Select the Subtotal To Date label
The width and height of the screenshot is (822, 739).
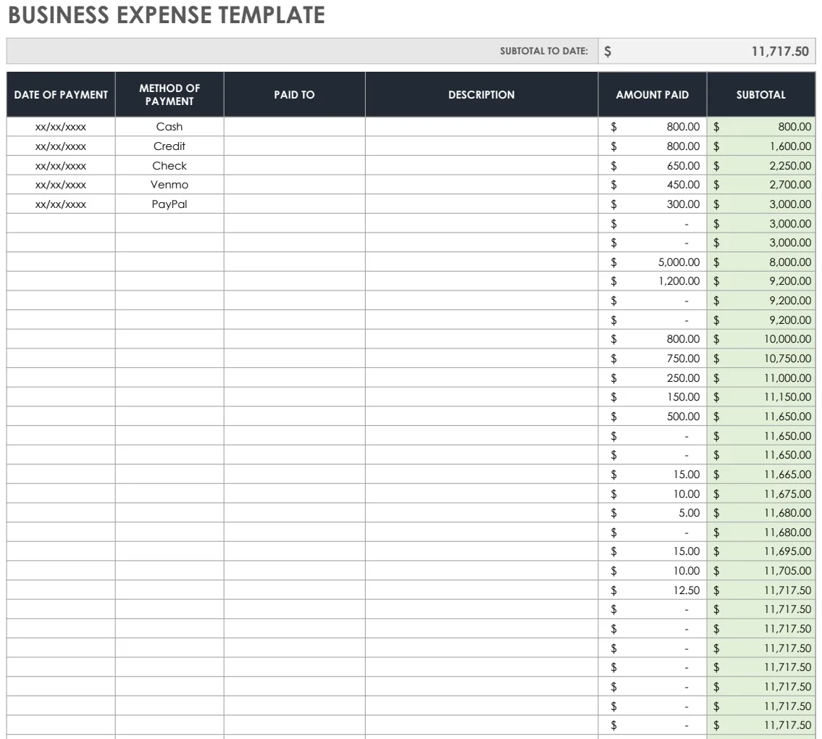pyautogui.click(x=544, y=51)
